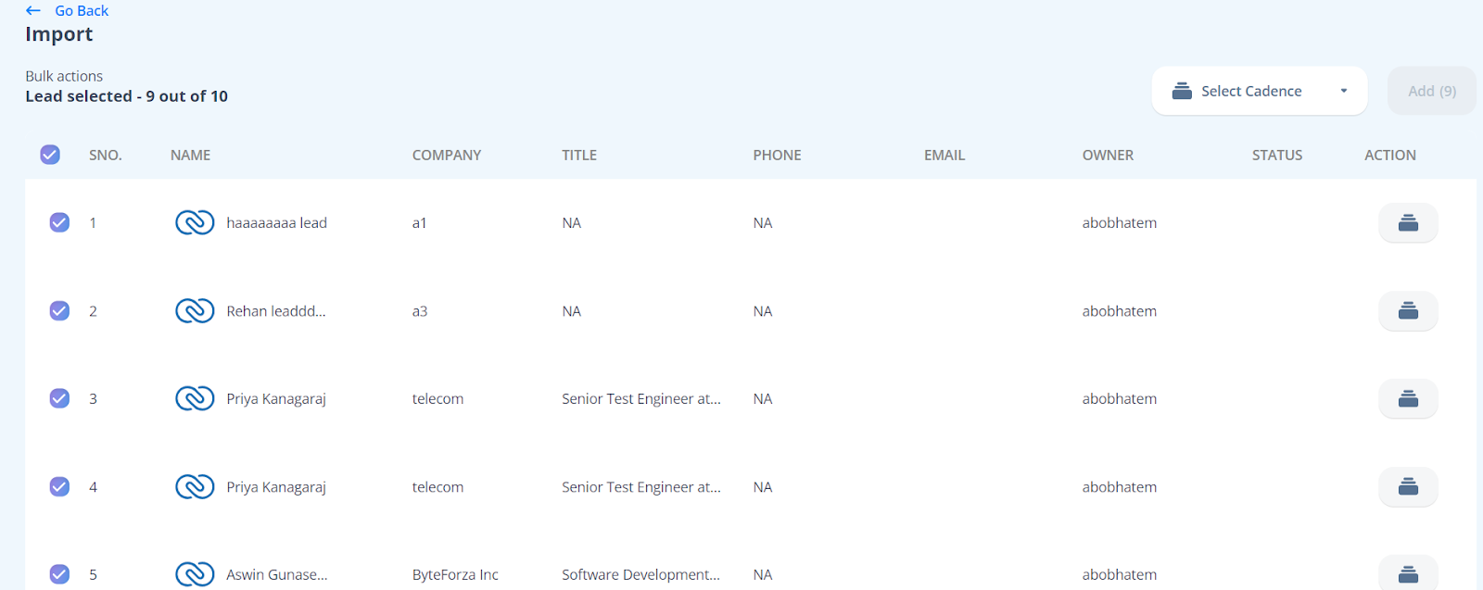Click the Add (9) button
Screen dimensions: 1483x590
click(x=1431, y=91)
